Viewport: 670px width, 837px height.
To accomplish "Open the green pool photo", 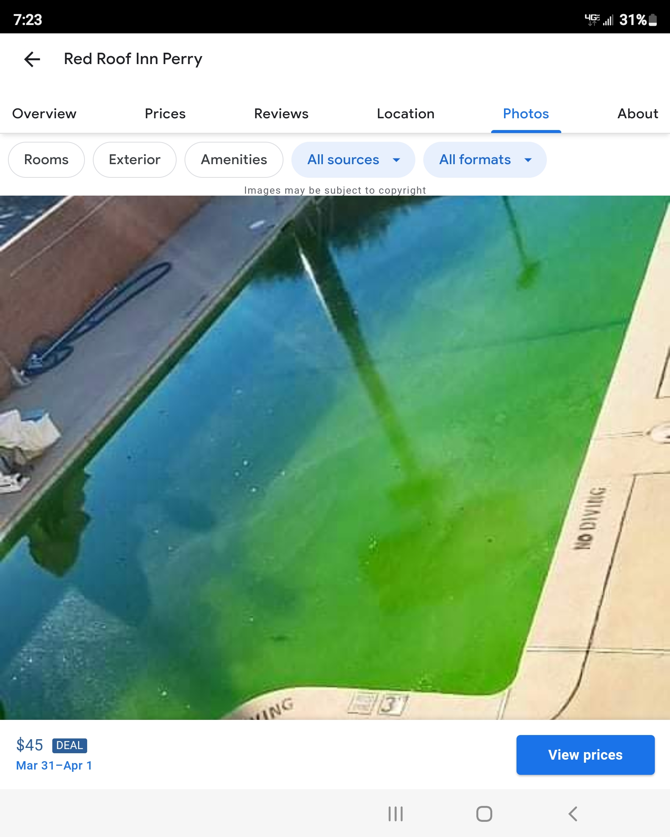I will point(335,458).
